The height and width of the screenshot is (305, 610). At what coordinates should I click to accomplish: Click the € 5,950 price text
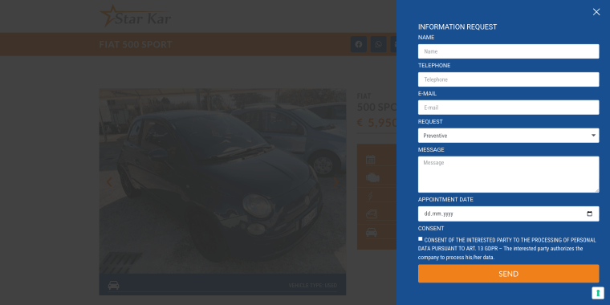click(376, 123)
